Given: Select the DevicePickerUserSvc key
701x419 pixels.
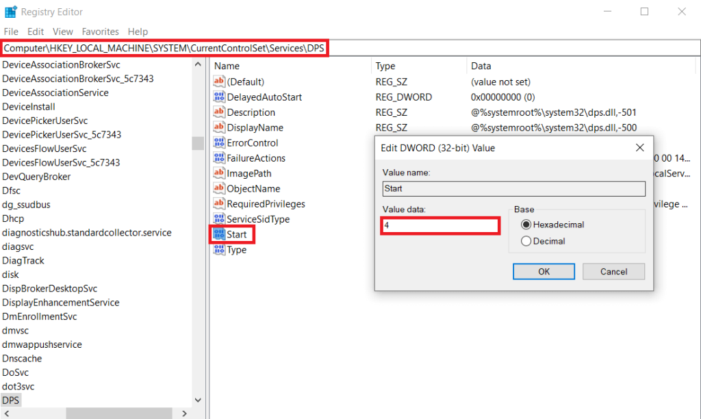Looking at the screenshot, I should 44,120.
